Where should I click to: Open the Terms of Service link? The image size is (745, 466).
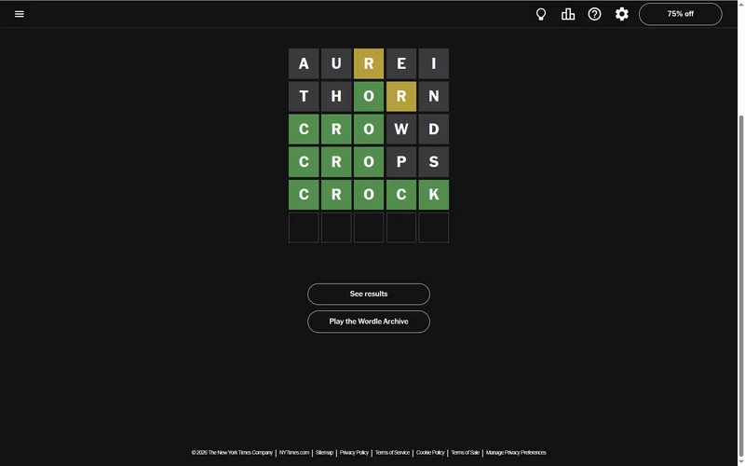click(x=392, y=453)
